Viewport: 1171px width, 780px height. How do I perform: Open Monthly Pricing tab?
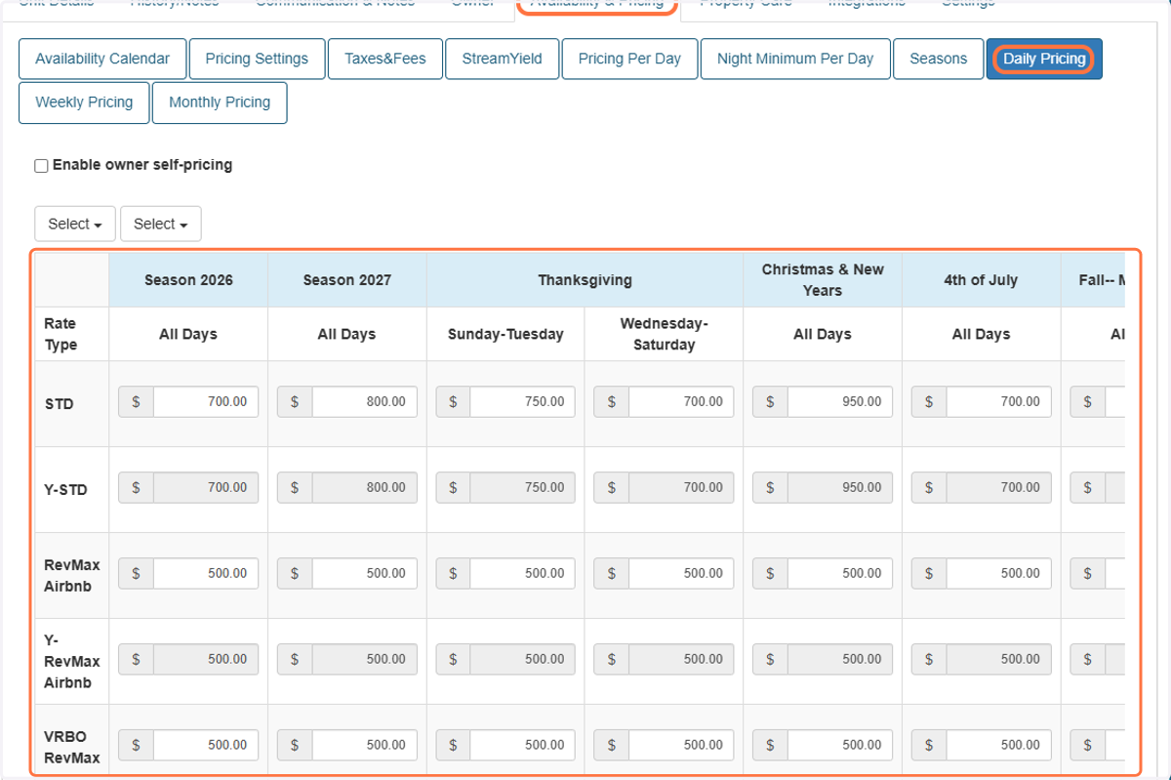220,103
